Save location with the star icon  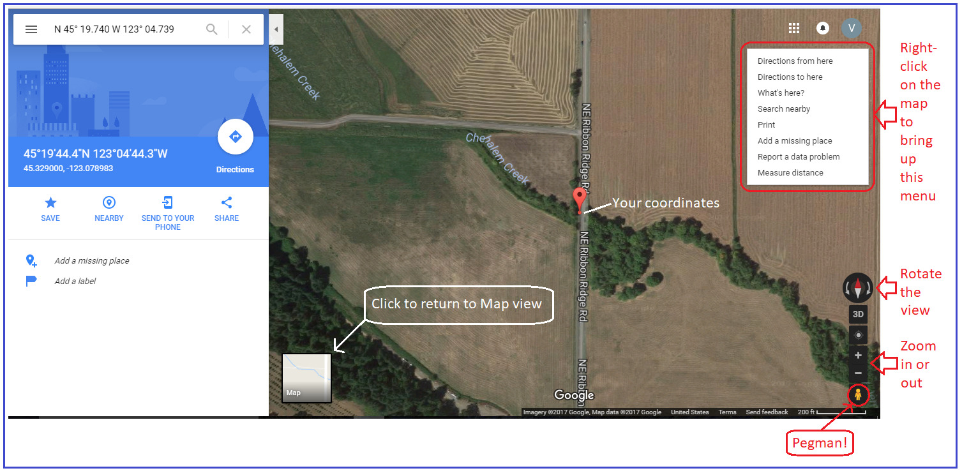pyautogui.click(x=50, y=203)
